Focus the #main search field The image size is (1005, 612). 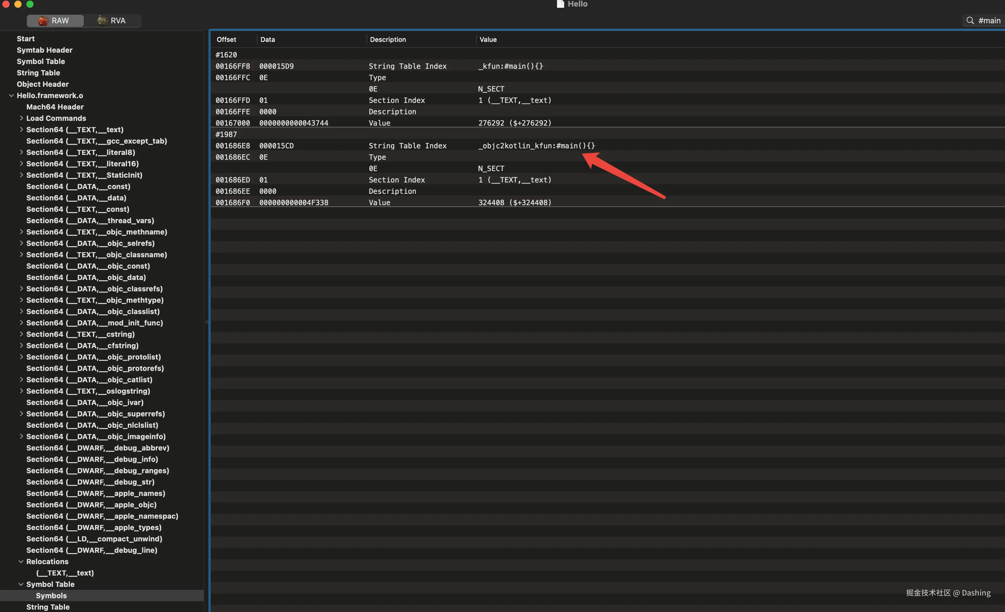coord(989,21)
